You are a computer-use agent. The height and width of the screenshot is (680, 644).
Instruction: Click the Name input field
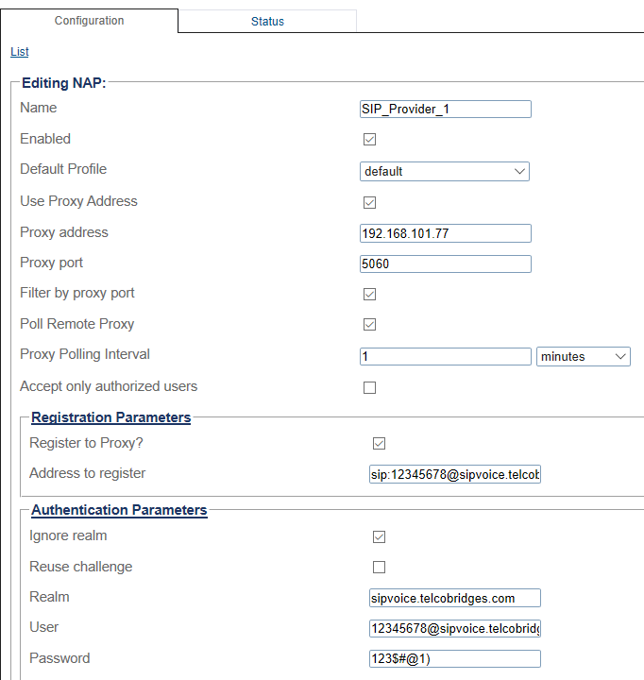(x=445, y=109)
